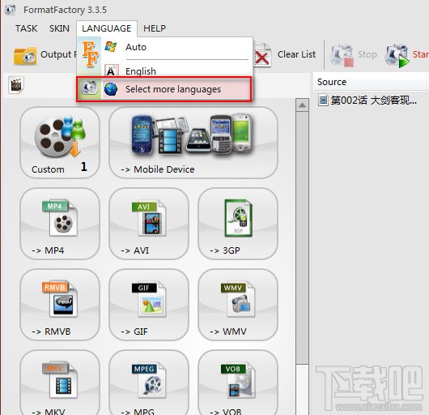Image resolution: width=429 pixels, height=415 pixels.
Task: Click the '-> Mobile Device' label text
Action: tap(158, 169)
